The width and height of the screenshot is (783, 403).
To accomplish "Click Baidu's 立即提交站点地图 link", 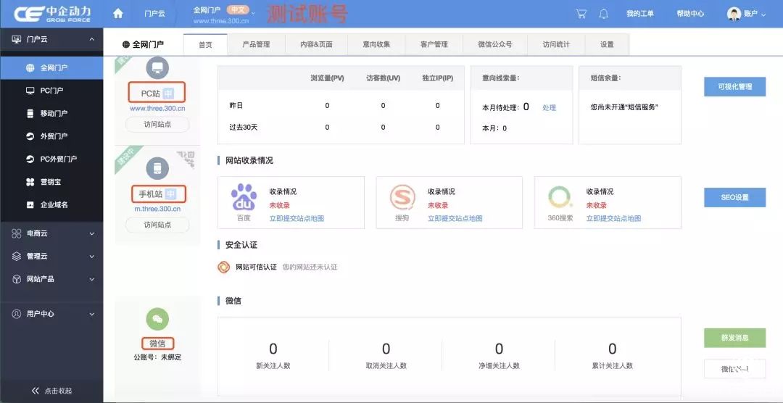I will tap(297, 218).
